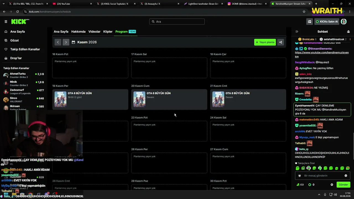
Task: Focus the Ara search field
Action: click(x=177, y=22)
